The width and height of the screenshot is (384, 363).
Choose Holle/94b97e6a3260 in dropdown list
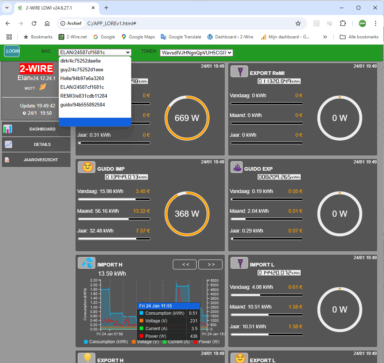click(95, 79)
